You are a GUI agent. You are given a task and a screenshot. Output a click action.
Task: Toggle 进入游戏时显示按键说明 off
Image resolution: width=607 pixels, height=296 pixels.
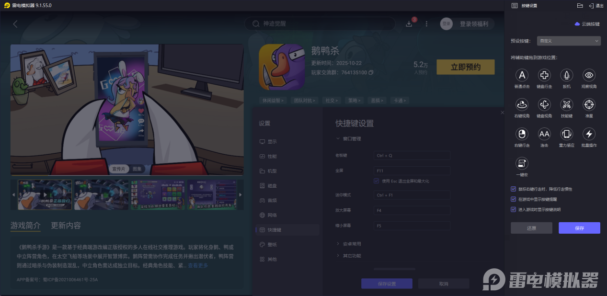coord(513,209)
